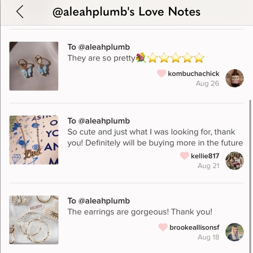Go back using the left arrow icon

(20, 12)
